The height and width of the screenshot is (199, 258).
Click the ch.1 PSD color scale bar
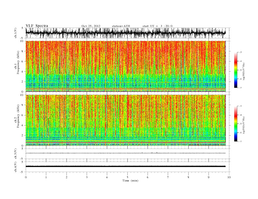[x=236, y=70]
